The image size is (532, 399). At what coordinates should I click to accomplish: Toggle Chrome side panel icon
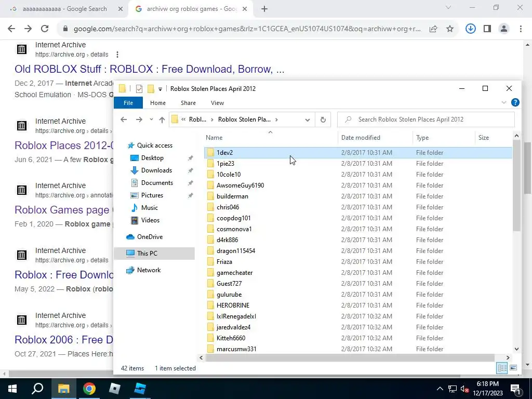pos(487,29)
